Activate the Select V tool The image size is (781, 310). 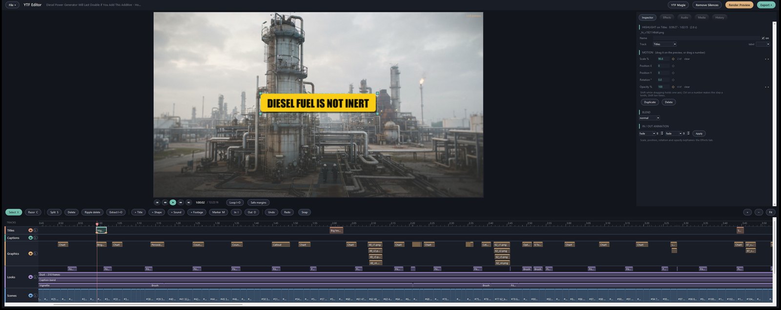click(x=14, y=212)
